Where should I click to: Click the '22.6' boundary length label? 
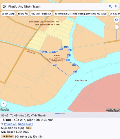pyautogui.click(x=66, y=47)
